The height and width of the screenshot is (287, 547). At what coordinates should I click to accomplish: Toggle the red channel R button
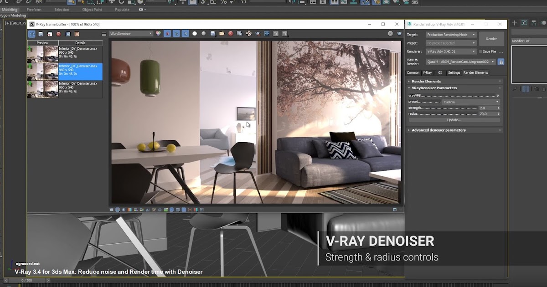pyautogui.click(x=167, y=34)
